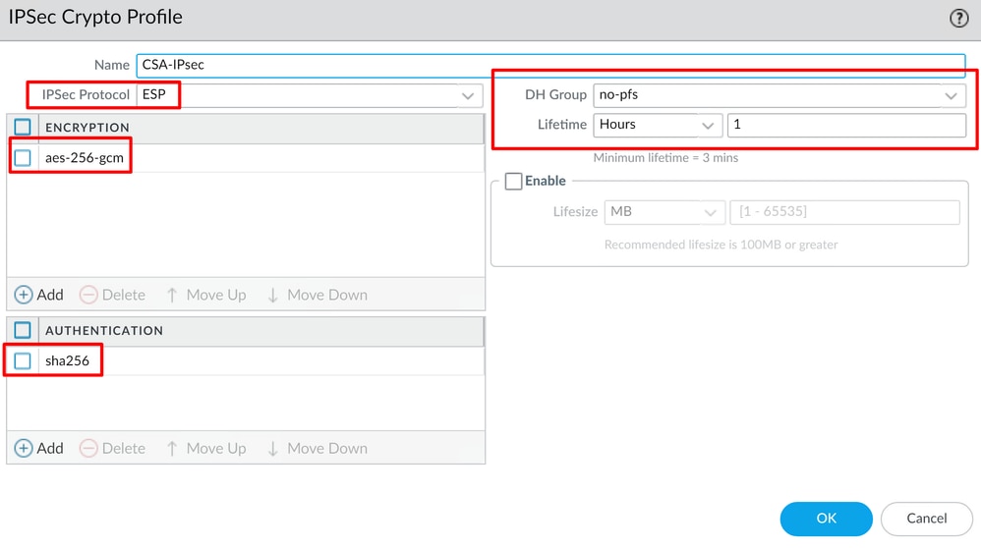Tick the Enable lifesize checkbox
Image resolution: width=981 pixels, height=548 pixels.
click(514, 182)
